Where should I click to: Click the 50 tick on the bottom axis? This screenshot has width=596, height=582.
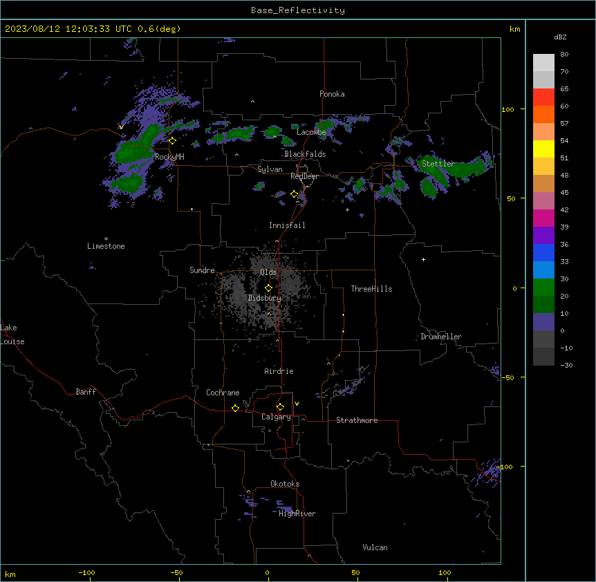[355, 572]
